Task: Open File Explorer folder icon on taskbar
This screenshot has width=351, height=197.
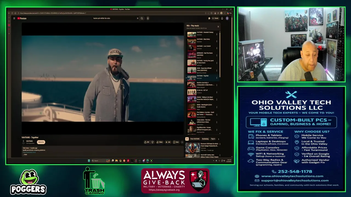Action: [x=117, y=161]
